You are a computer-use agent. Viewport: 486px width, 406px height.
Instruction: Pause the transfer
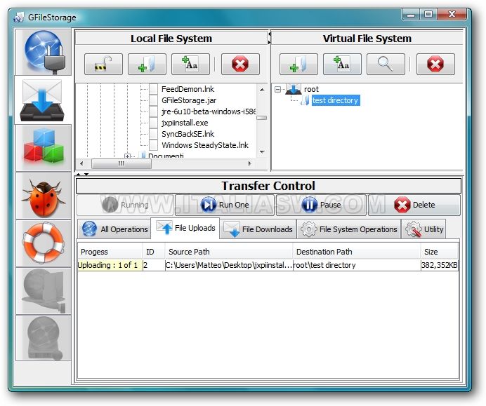coord(321,205)
